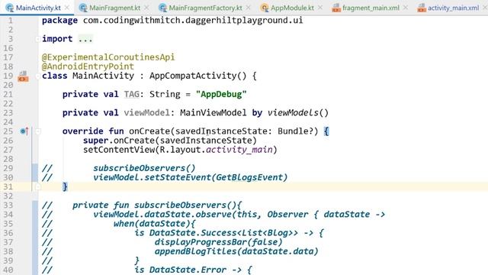Open the AppModule.kt tab
This screenshot has height=275, width=488.
pos(292,8)
